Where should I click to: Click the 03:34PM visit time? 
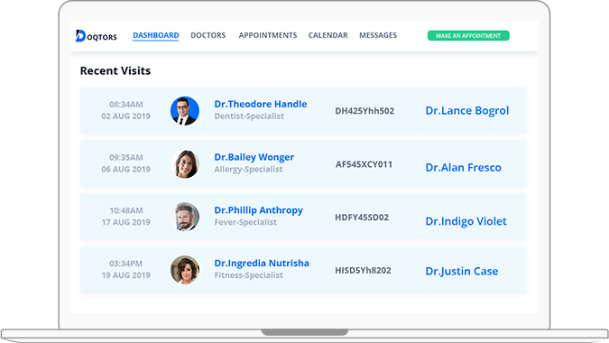(125, 264)
